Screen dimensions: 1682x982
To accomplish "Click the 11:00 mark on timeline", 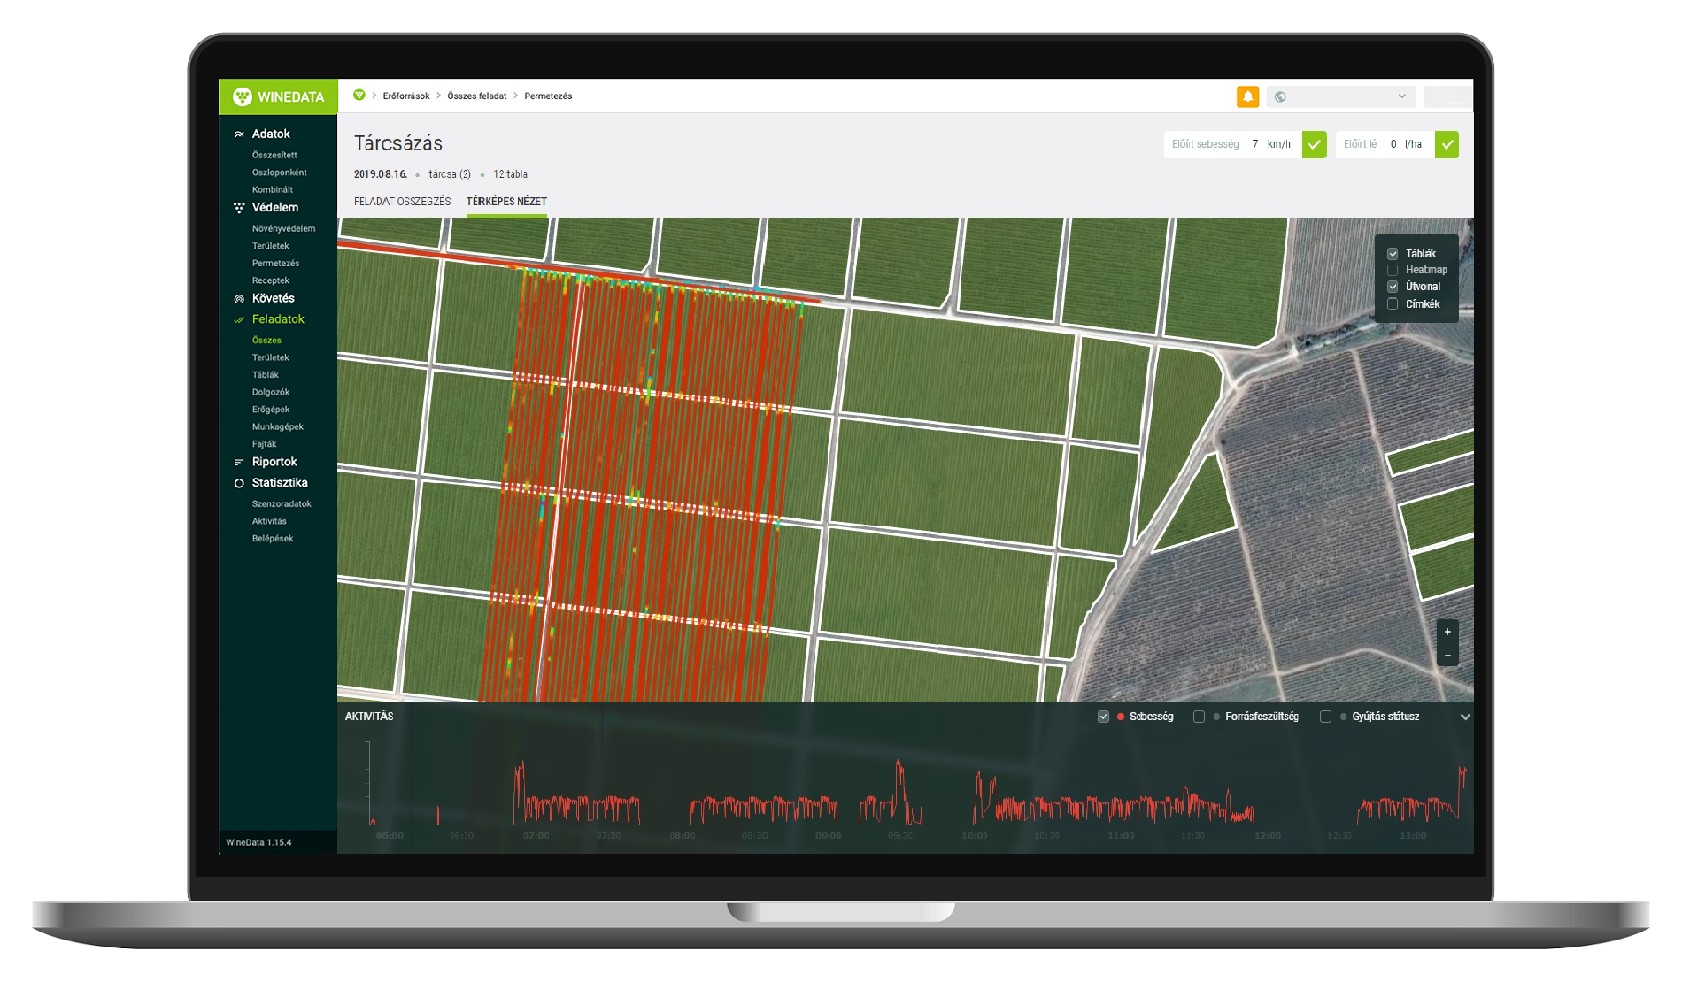I will pos(1121,836).
